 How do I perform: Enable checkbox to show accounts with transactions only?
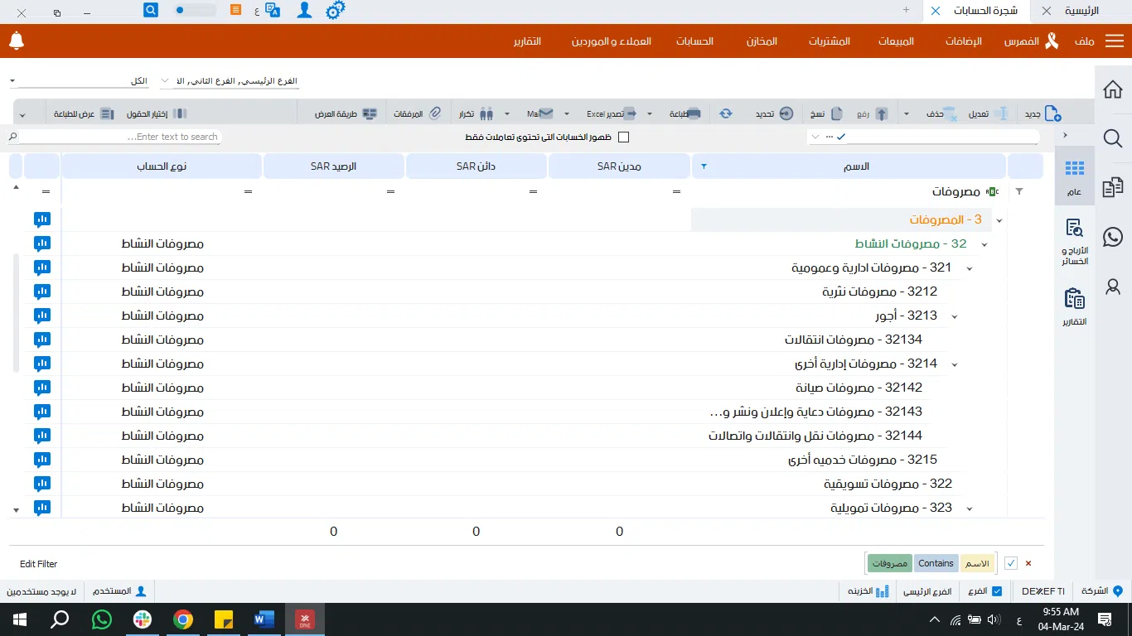coord(624,137)
